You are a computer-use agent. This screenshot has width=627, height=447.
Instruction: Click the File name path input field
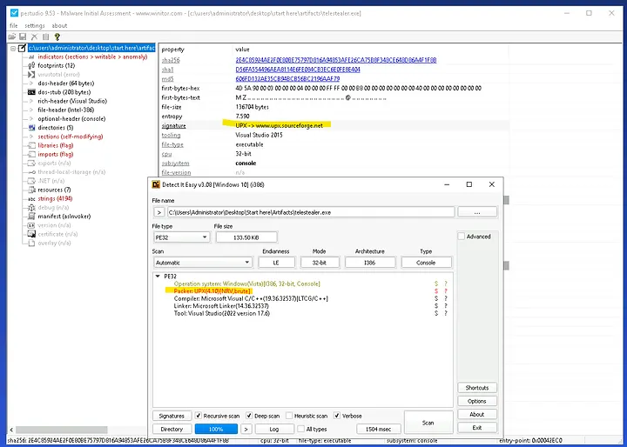(x=310, y=212)
